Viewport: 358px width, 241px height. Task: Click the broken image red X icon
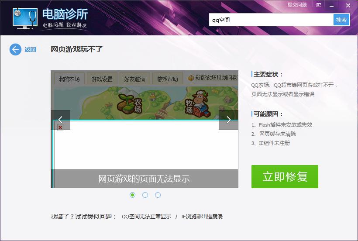coord(60,127)
